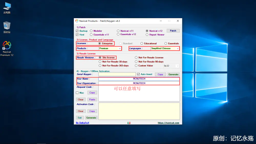The height and width of the screenshot is (144, 256).
Task: Click the Copy button beside Auto-Insert
Action: pyautogui.click(x=160, y=74)
